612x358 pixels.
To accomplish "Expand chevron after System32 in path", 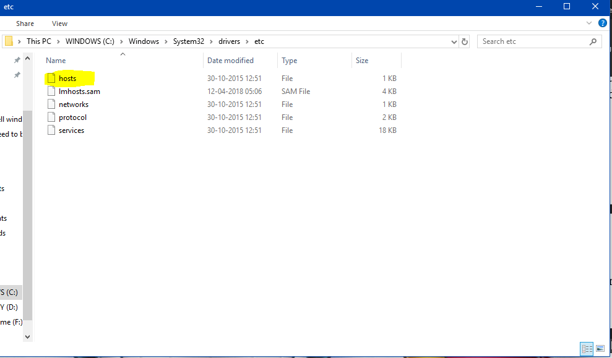I will tap(211, 41).
